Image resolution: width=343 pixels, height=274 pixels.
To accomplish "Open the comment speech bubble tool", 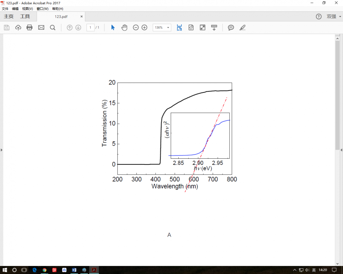I will pyautogui.click(x=231, y=27).
